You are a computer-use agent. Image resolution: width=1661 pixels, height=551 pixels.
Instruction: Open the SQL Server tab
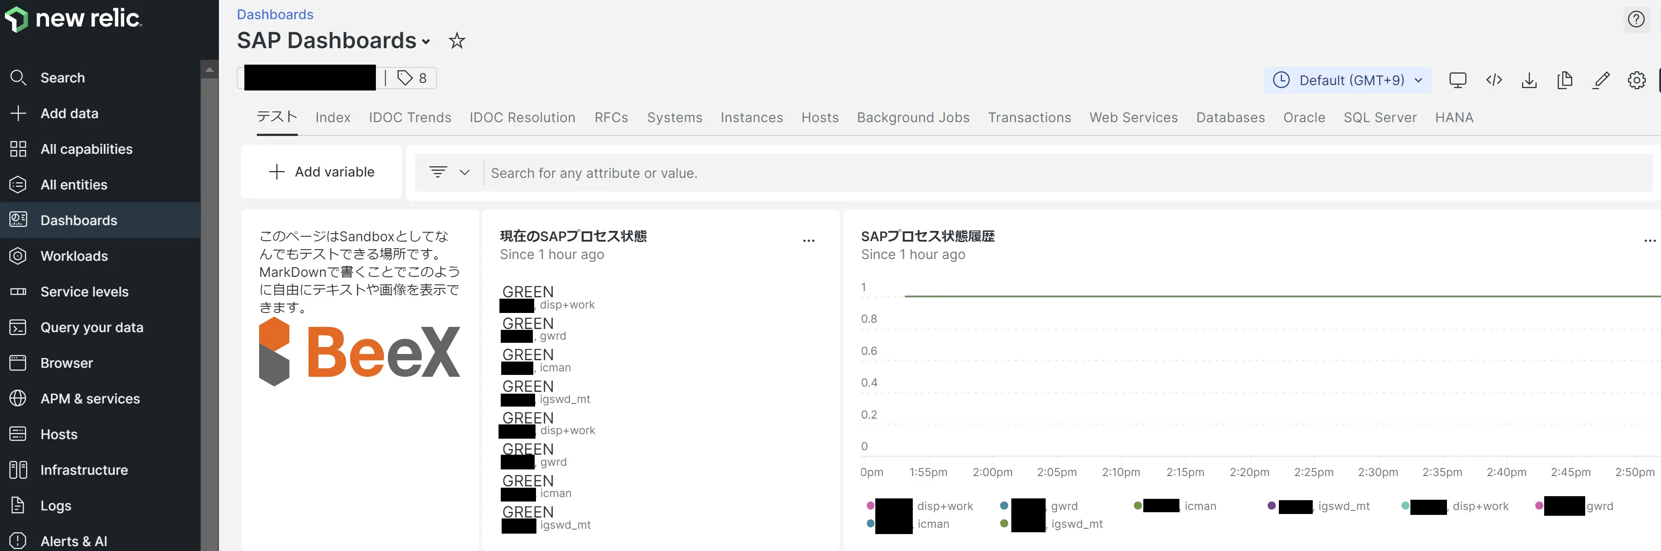(x=1380, y=117)
